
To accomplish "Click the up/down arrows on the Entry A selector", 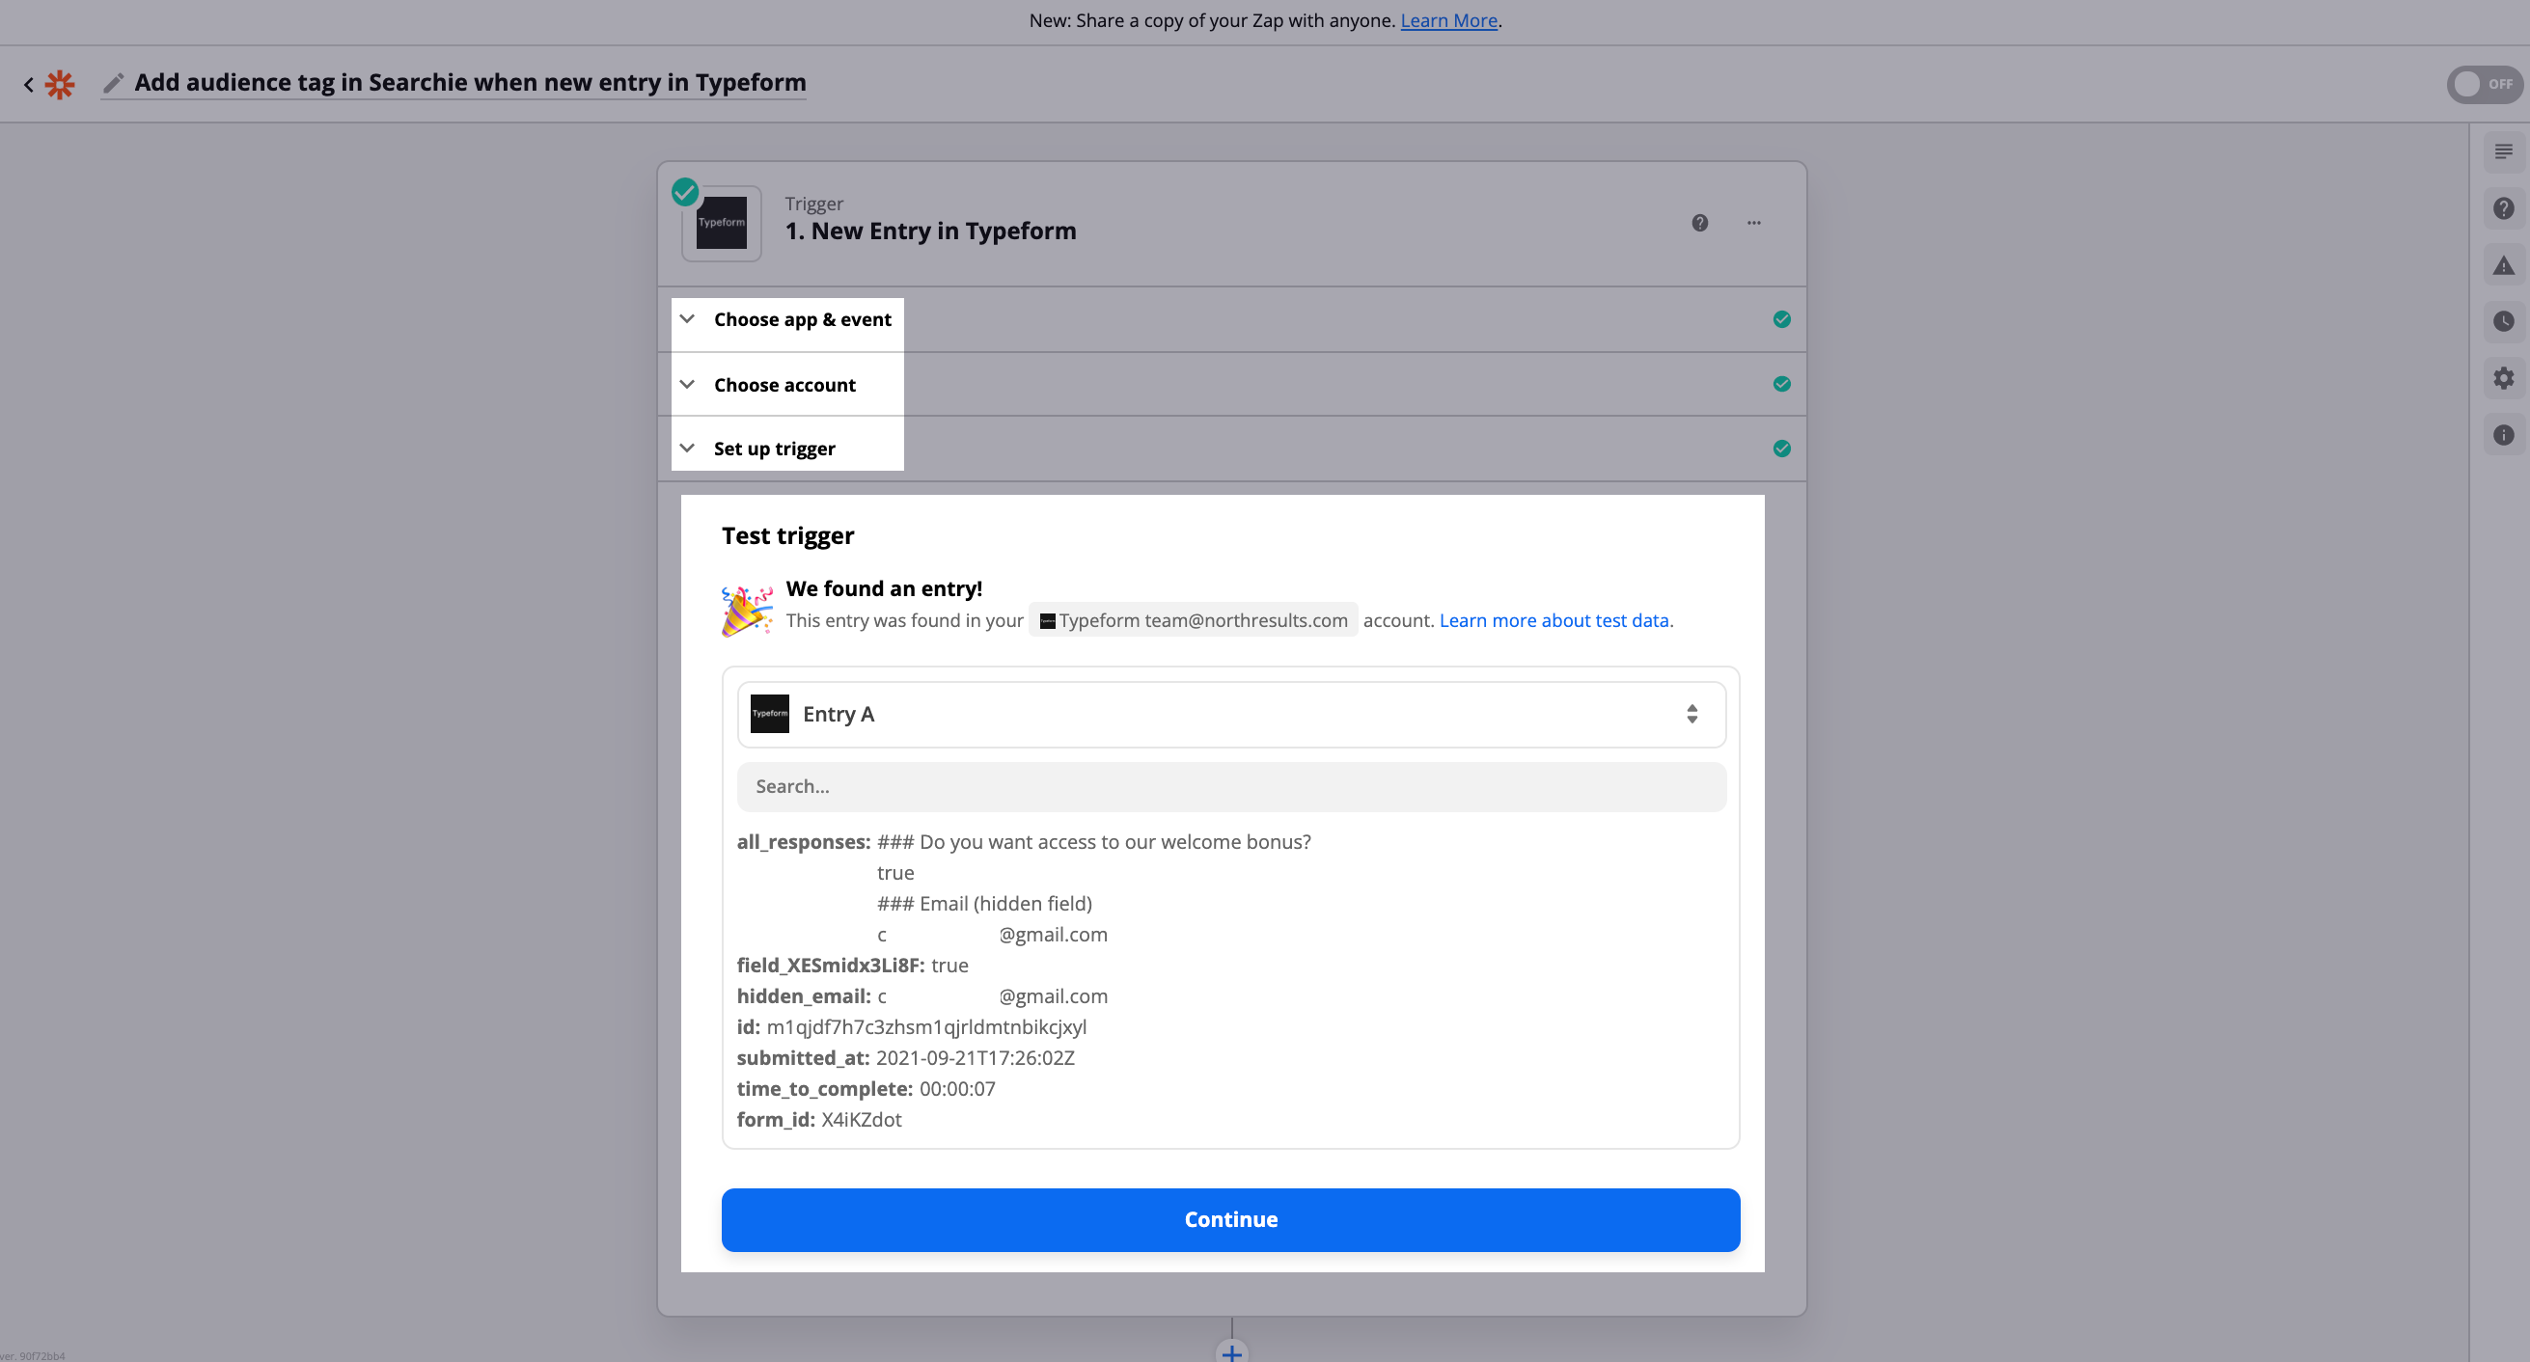I will [x=1691, y=715].
